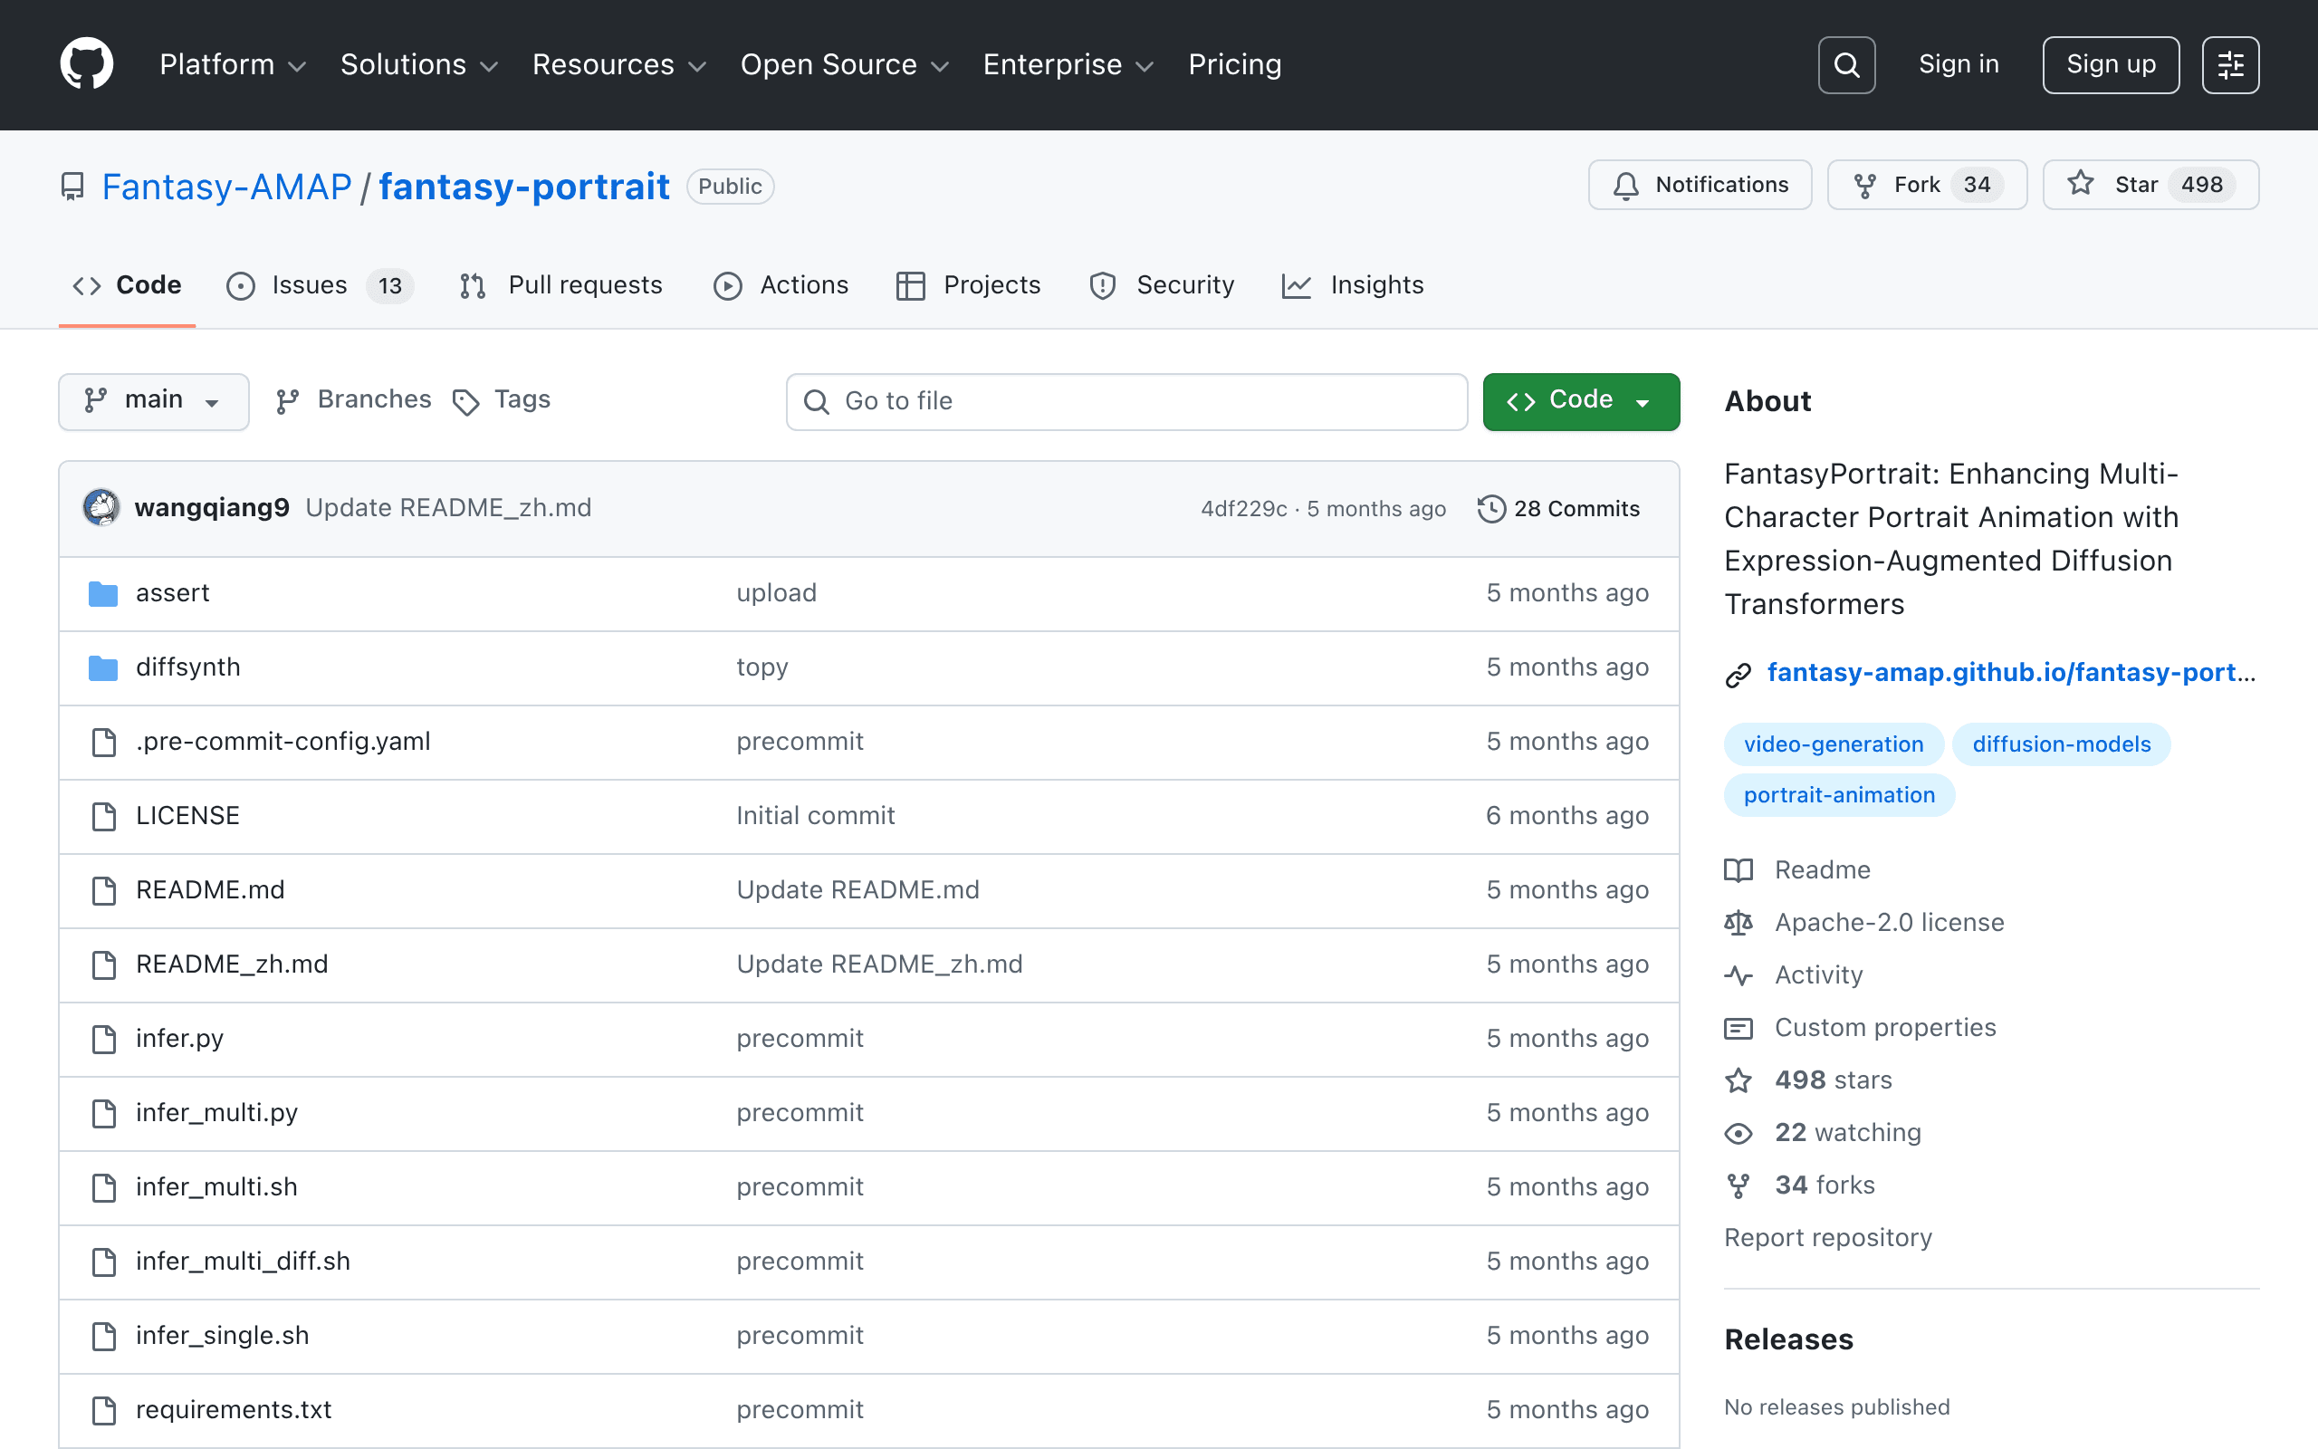Open the main branch selector dropdown

(x=153, y=400)
